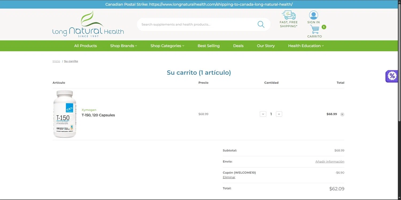
Task: Click the FAST, FREE SHIPPING text
Action: point(288,24)
